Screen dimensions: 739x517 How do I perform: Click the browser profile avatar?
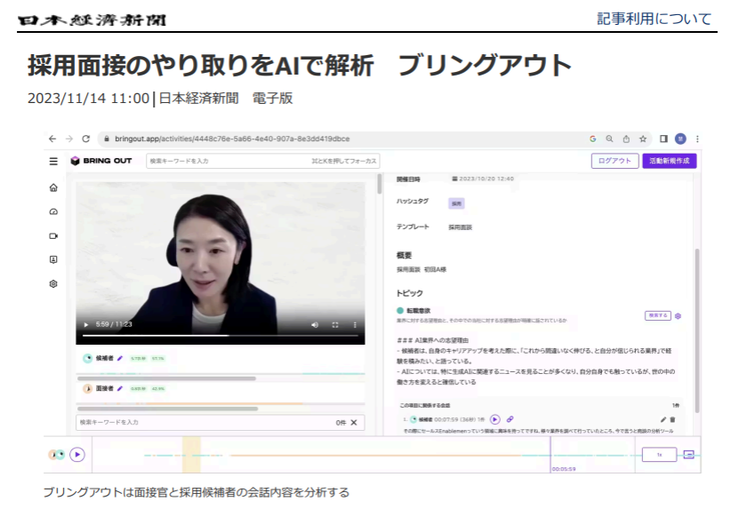tap(680, 139)
